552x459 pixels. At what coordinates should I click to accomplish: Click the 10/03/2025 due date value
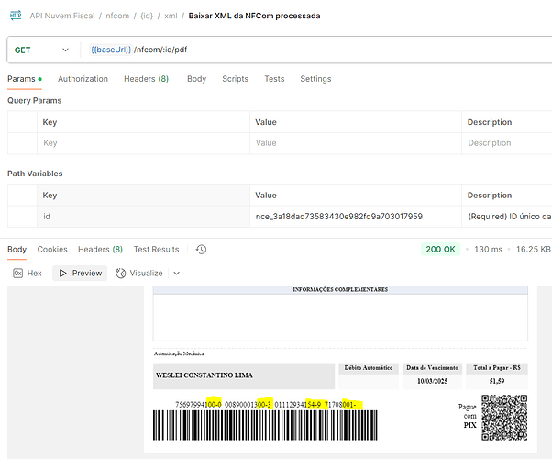[432, 381]
